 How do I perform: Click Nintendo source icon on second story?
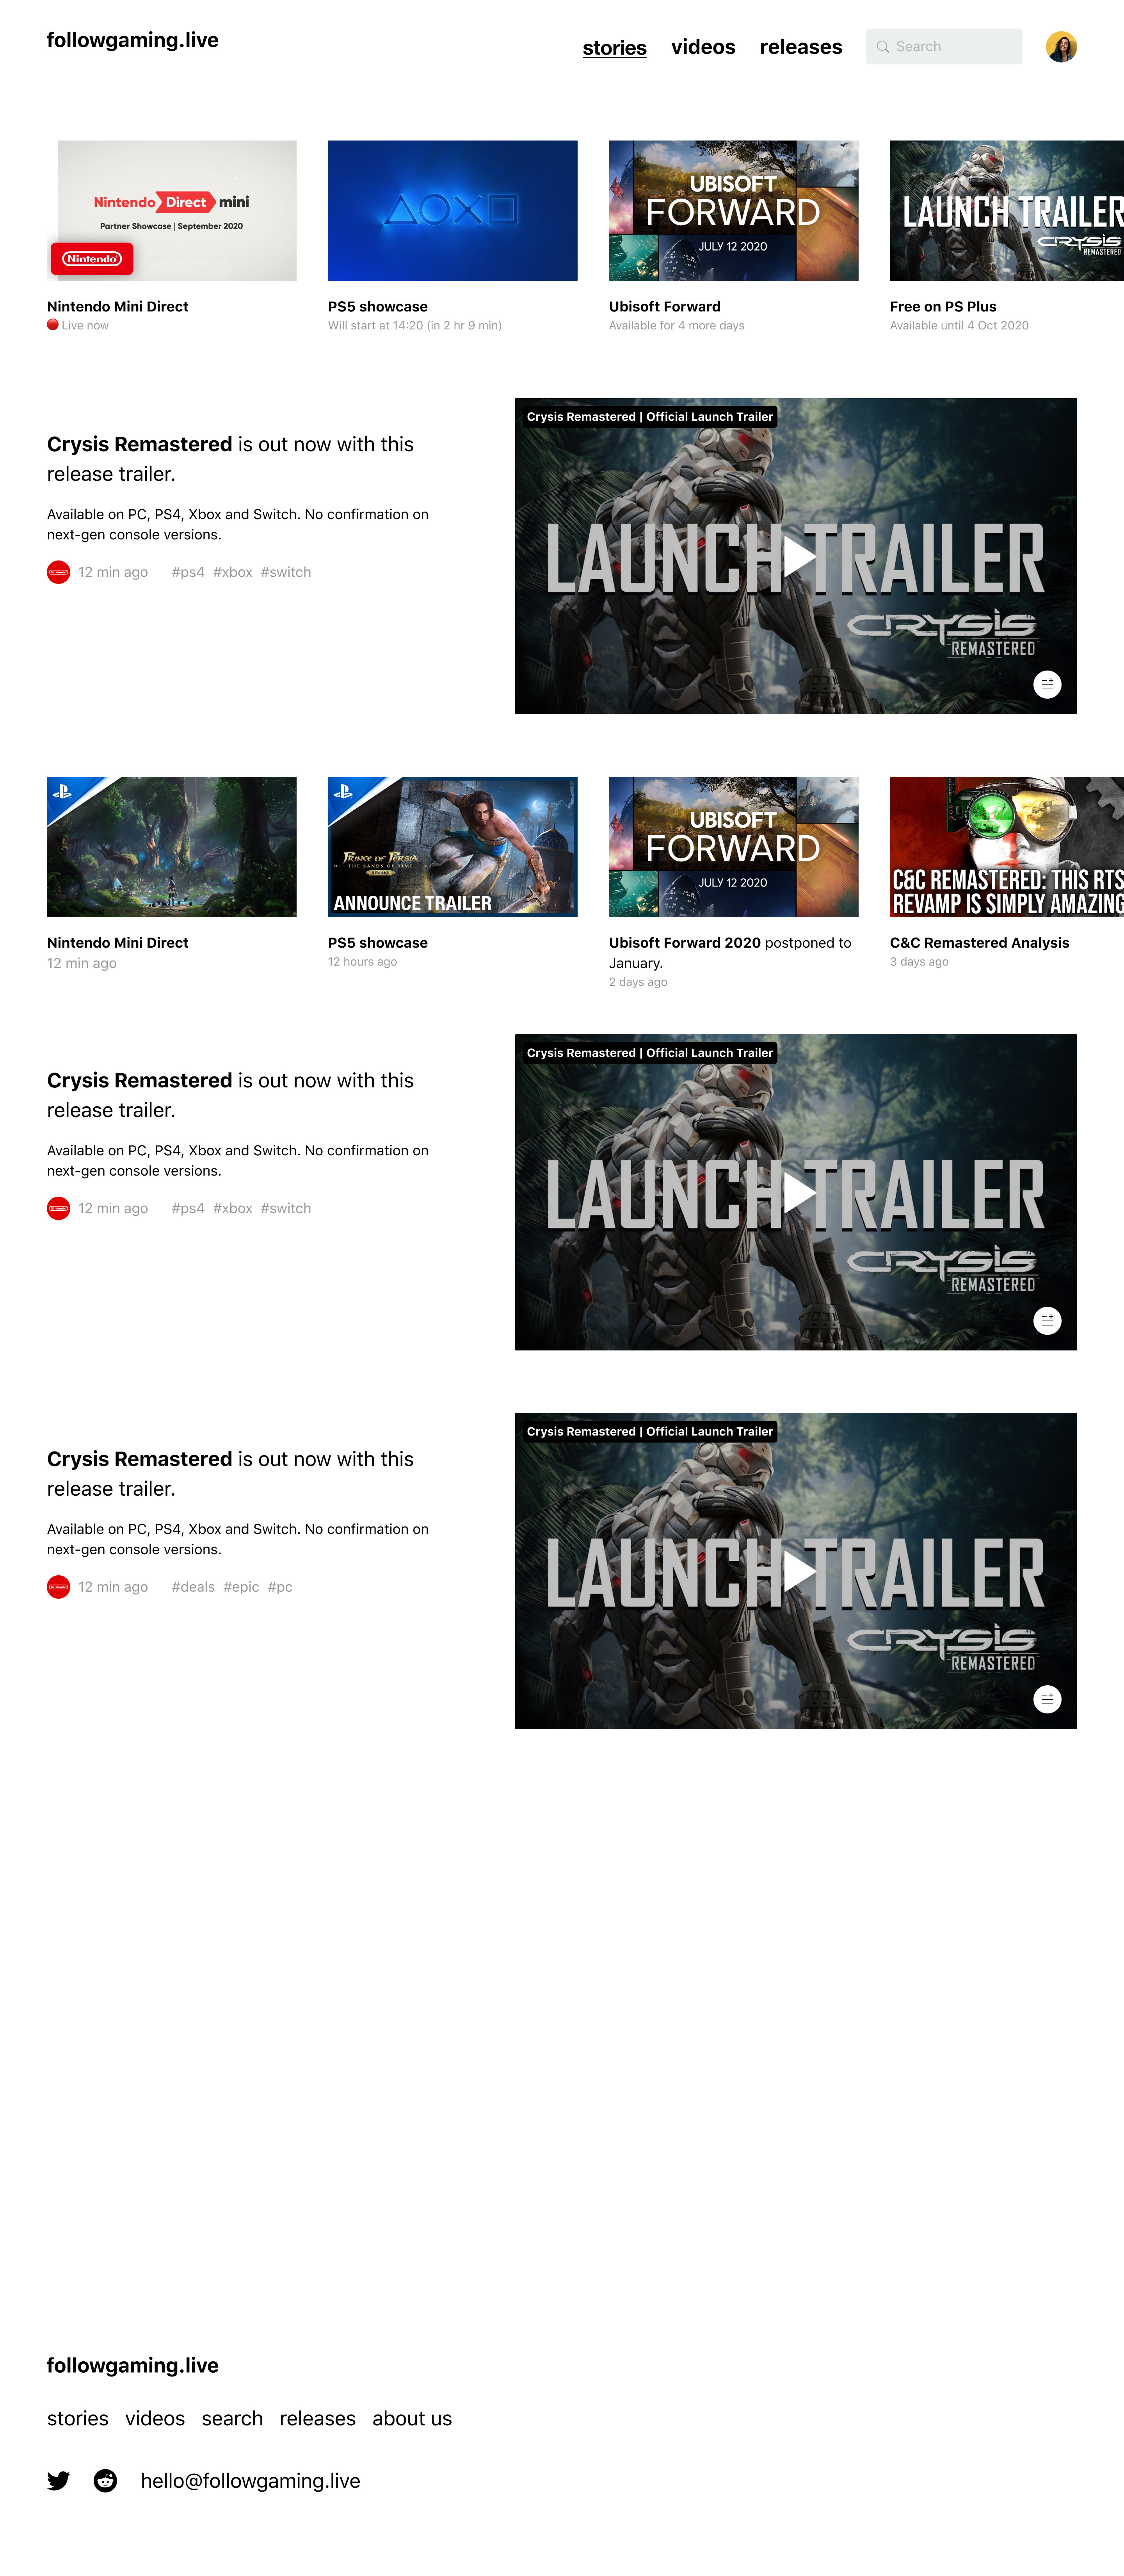pos(58,1208)
